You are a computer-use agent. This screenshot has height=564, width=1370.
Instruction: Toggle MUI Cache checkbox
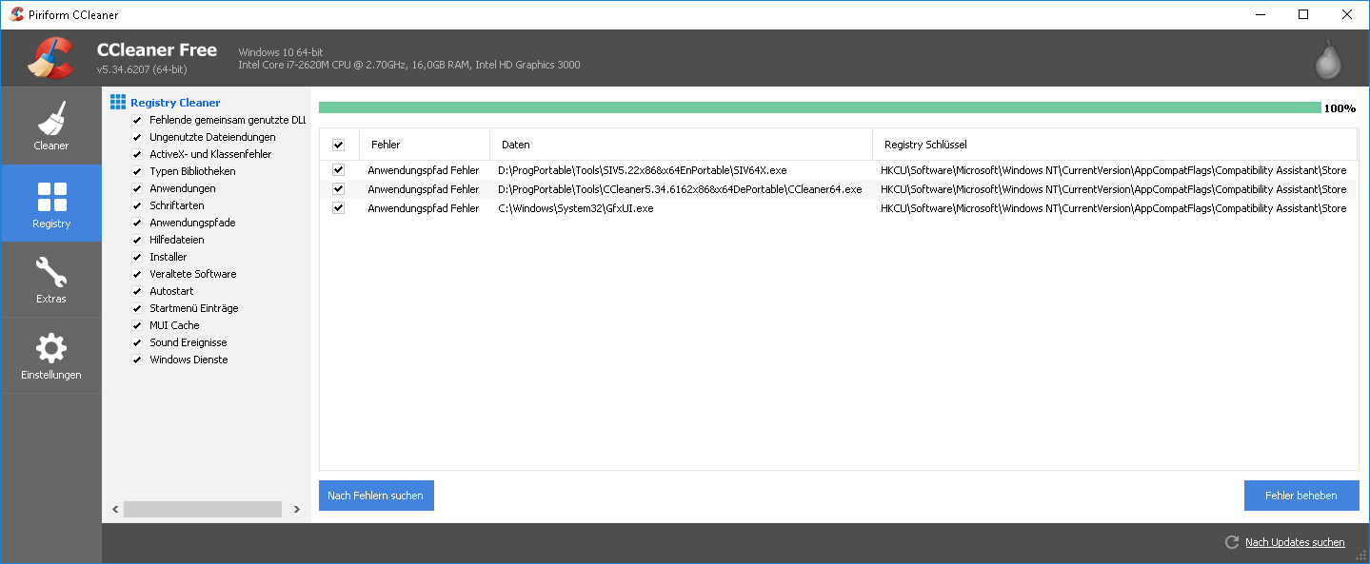(x=137, y=326)
